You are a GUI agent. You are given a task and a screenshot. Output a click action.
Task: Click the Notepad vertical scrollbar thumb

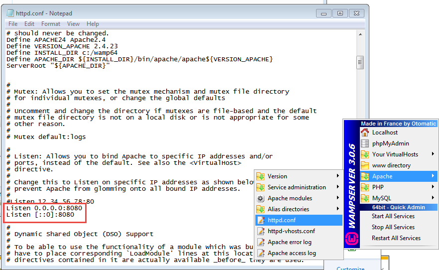(359, 62)
